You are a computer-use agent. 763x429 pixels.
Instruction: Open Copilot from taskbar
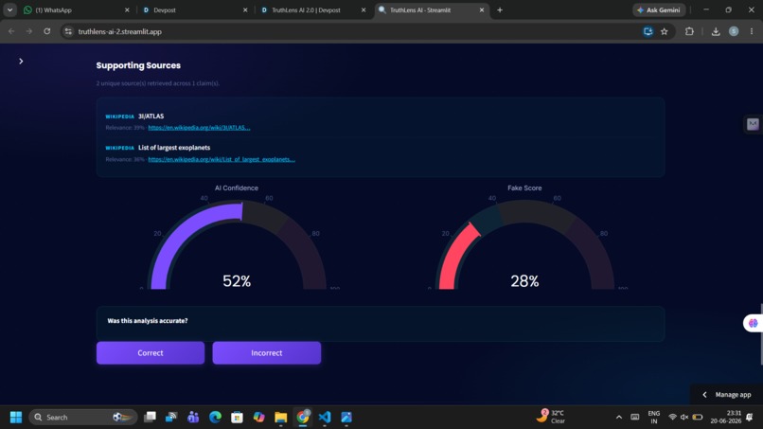[x=258, y=418]
